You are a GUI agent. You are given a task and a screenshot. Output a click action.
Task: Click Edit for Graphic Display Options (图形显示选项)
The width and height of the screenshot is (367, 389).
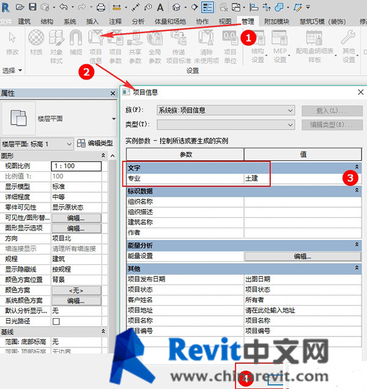[x=76, y=229]
